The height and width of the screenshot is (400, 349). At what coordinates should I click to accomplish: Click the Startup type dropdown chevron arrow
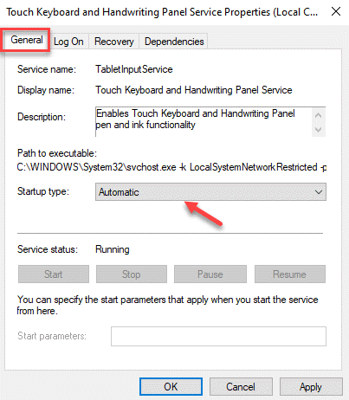coord(319,192)
